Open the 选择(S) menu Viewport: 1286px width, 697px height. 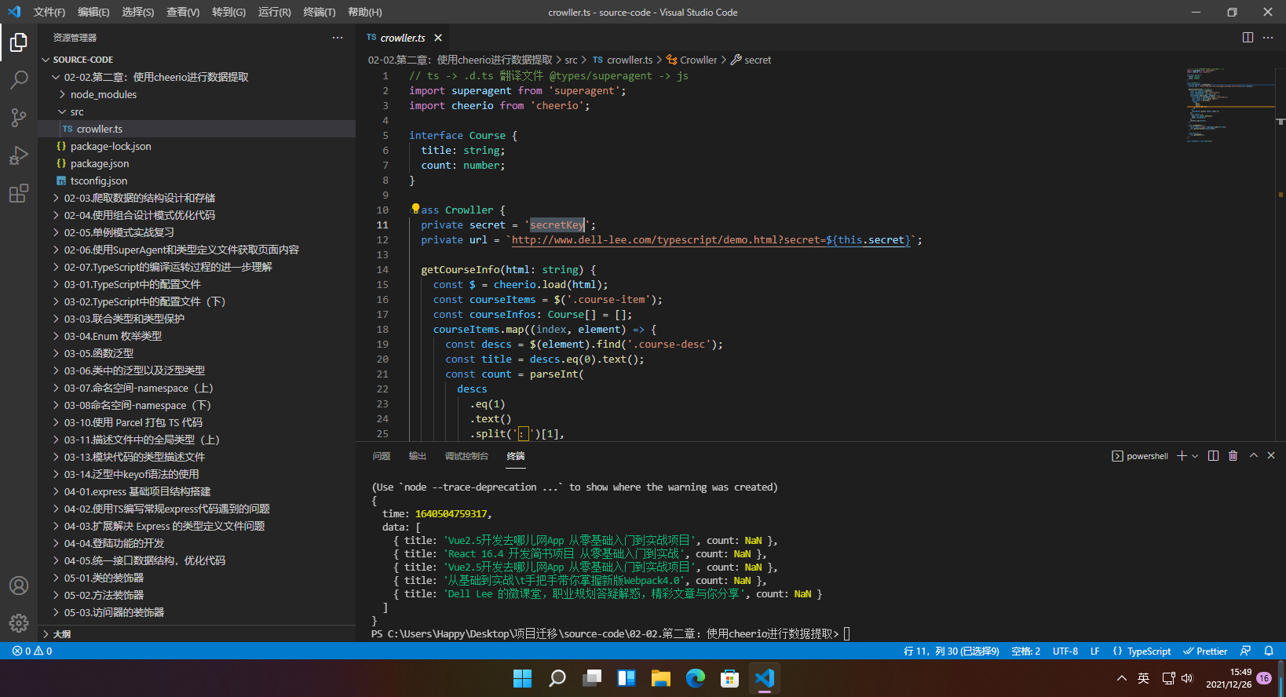click(x=138, y=13)
